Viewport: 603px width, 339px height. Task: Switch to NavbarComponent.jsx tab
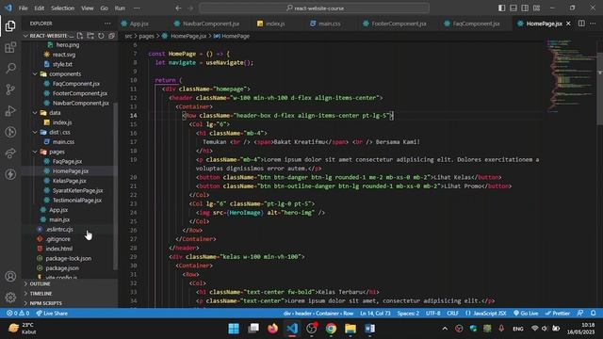point(211,24)
